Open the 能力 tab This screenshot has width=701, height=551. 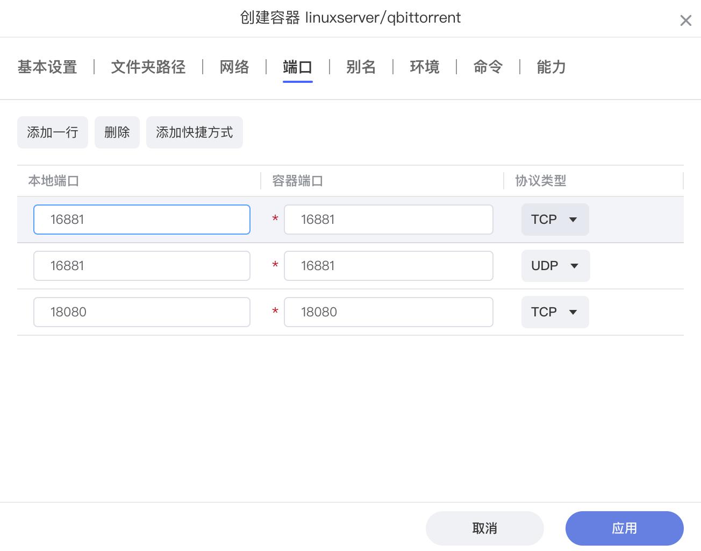(550, 67)
